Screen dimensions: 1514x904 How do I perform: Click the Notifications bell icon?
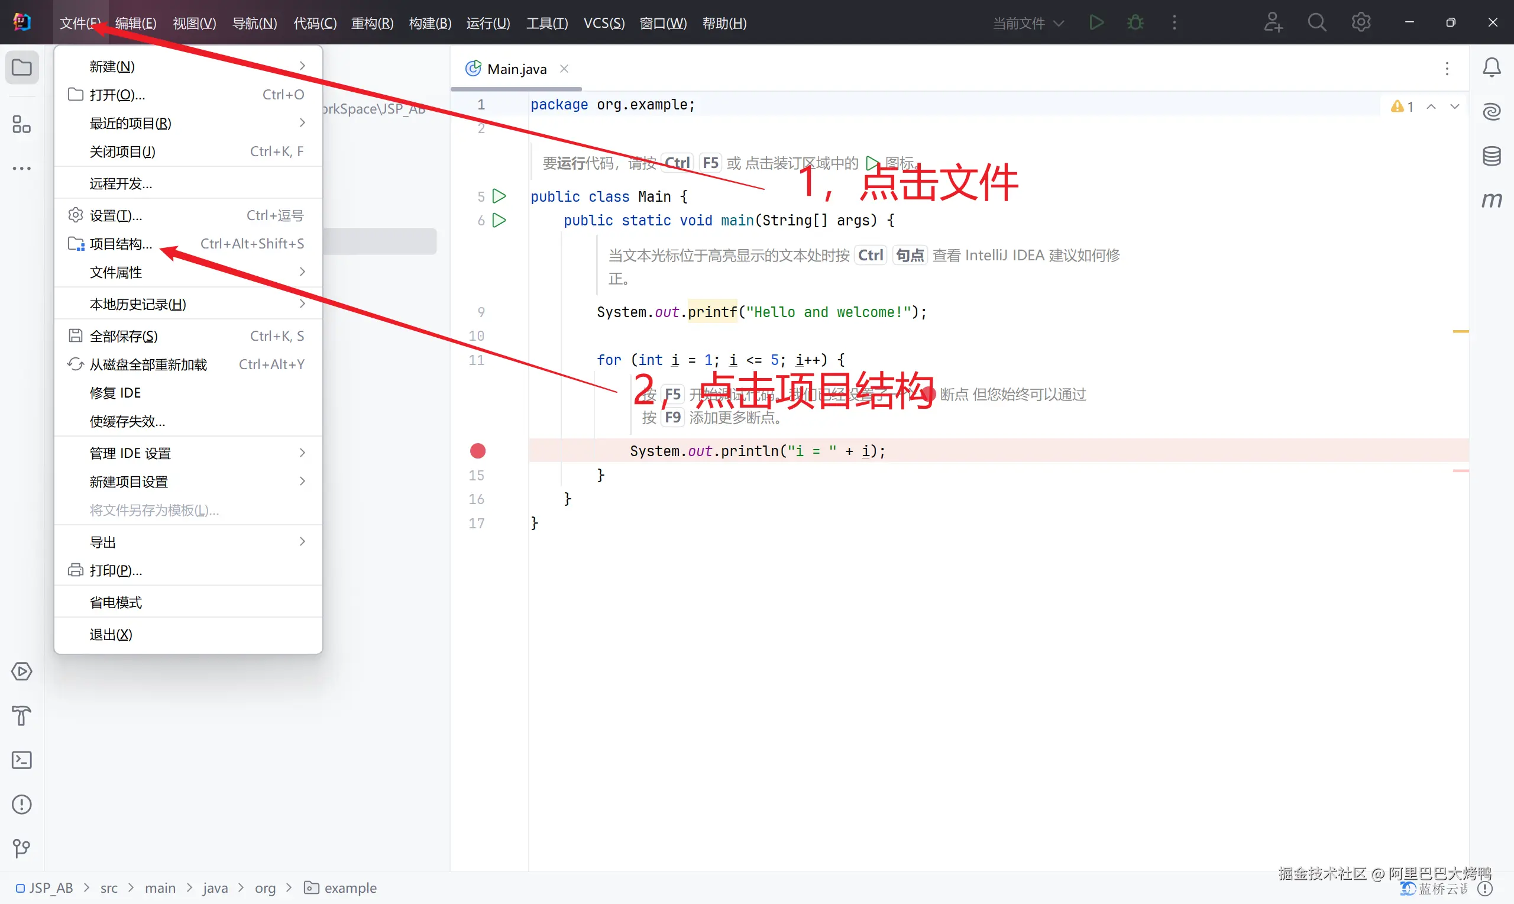1491,67
